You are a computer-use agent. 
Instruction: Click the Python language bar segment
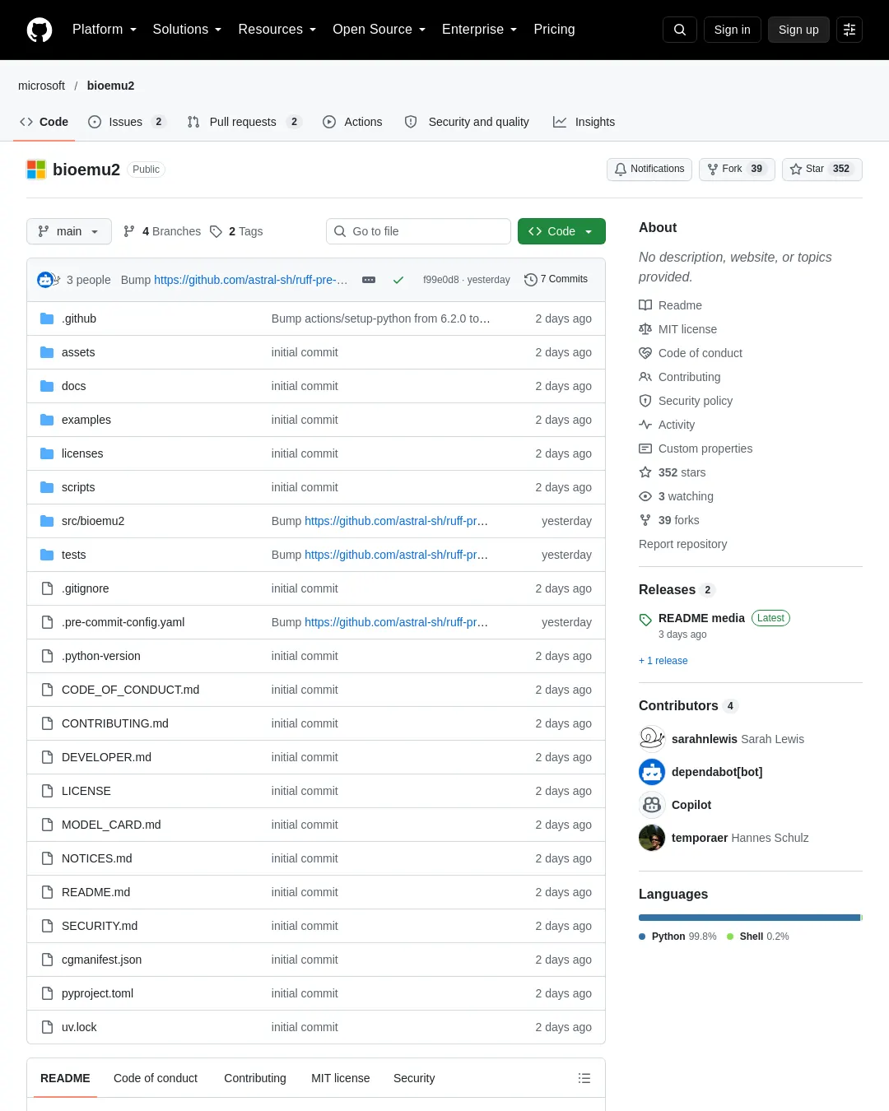click(x=749, y=918)
